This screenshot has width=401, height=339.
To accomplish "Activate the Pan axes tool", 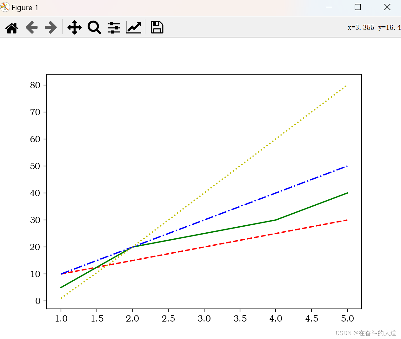I will (75, 27).
